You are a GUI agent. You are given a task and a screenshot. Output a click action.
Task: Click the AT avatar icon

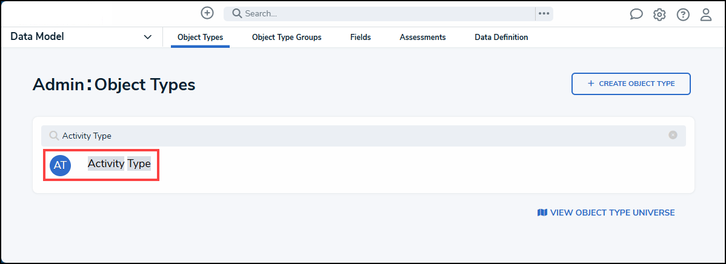pyautogui.click(x=60, y=165)
